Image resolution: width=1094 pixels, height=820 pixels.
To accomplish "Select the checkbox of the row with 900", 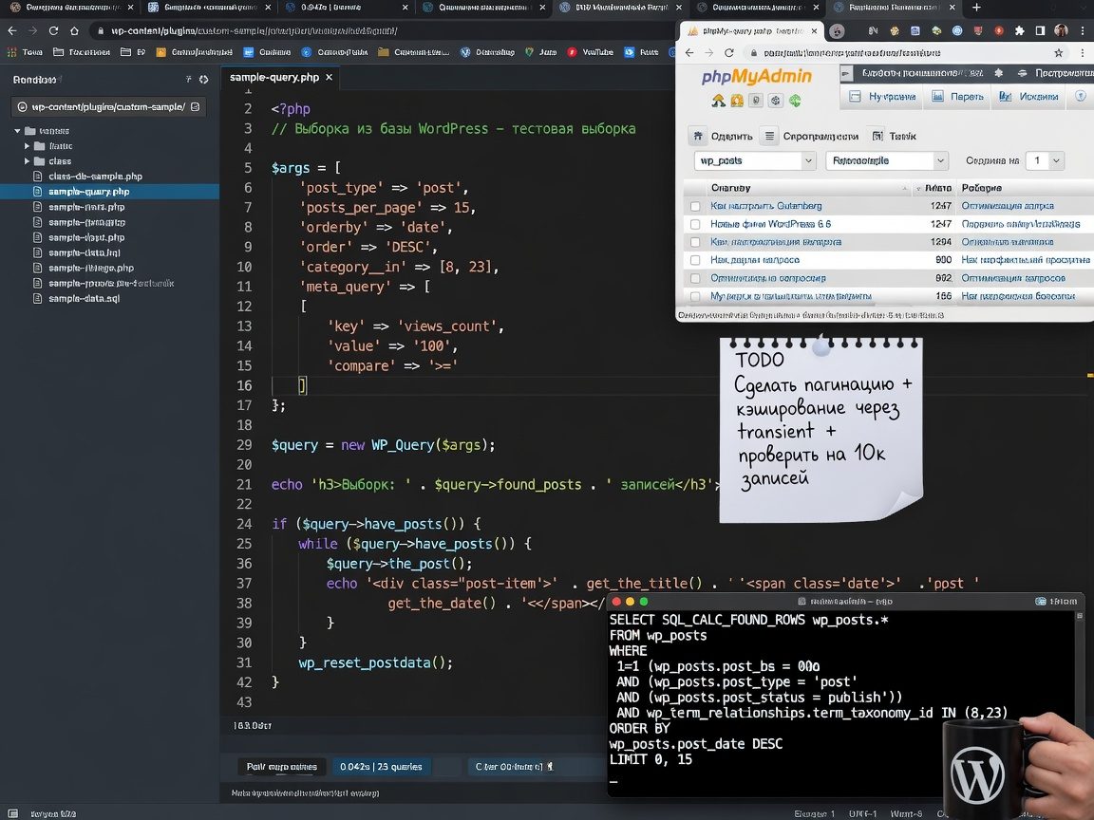I will coord(695,260).
